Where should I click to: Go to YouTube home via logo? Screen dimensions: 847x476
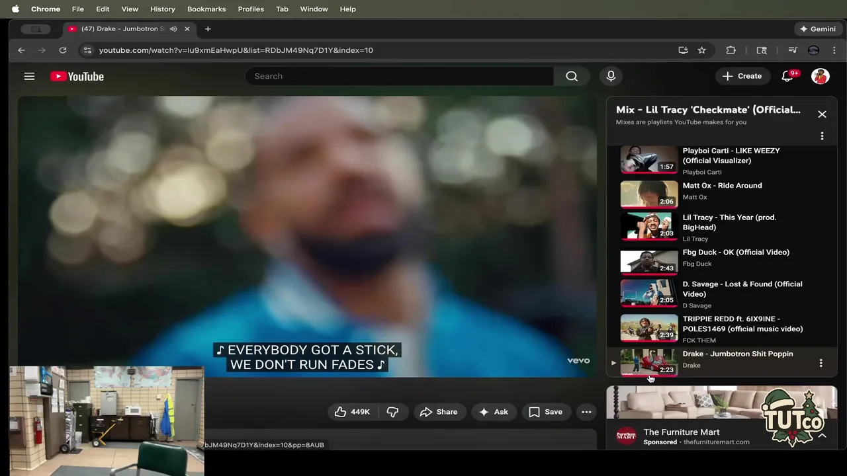point(77,76)
